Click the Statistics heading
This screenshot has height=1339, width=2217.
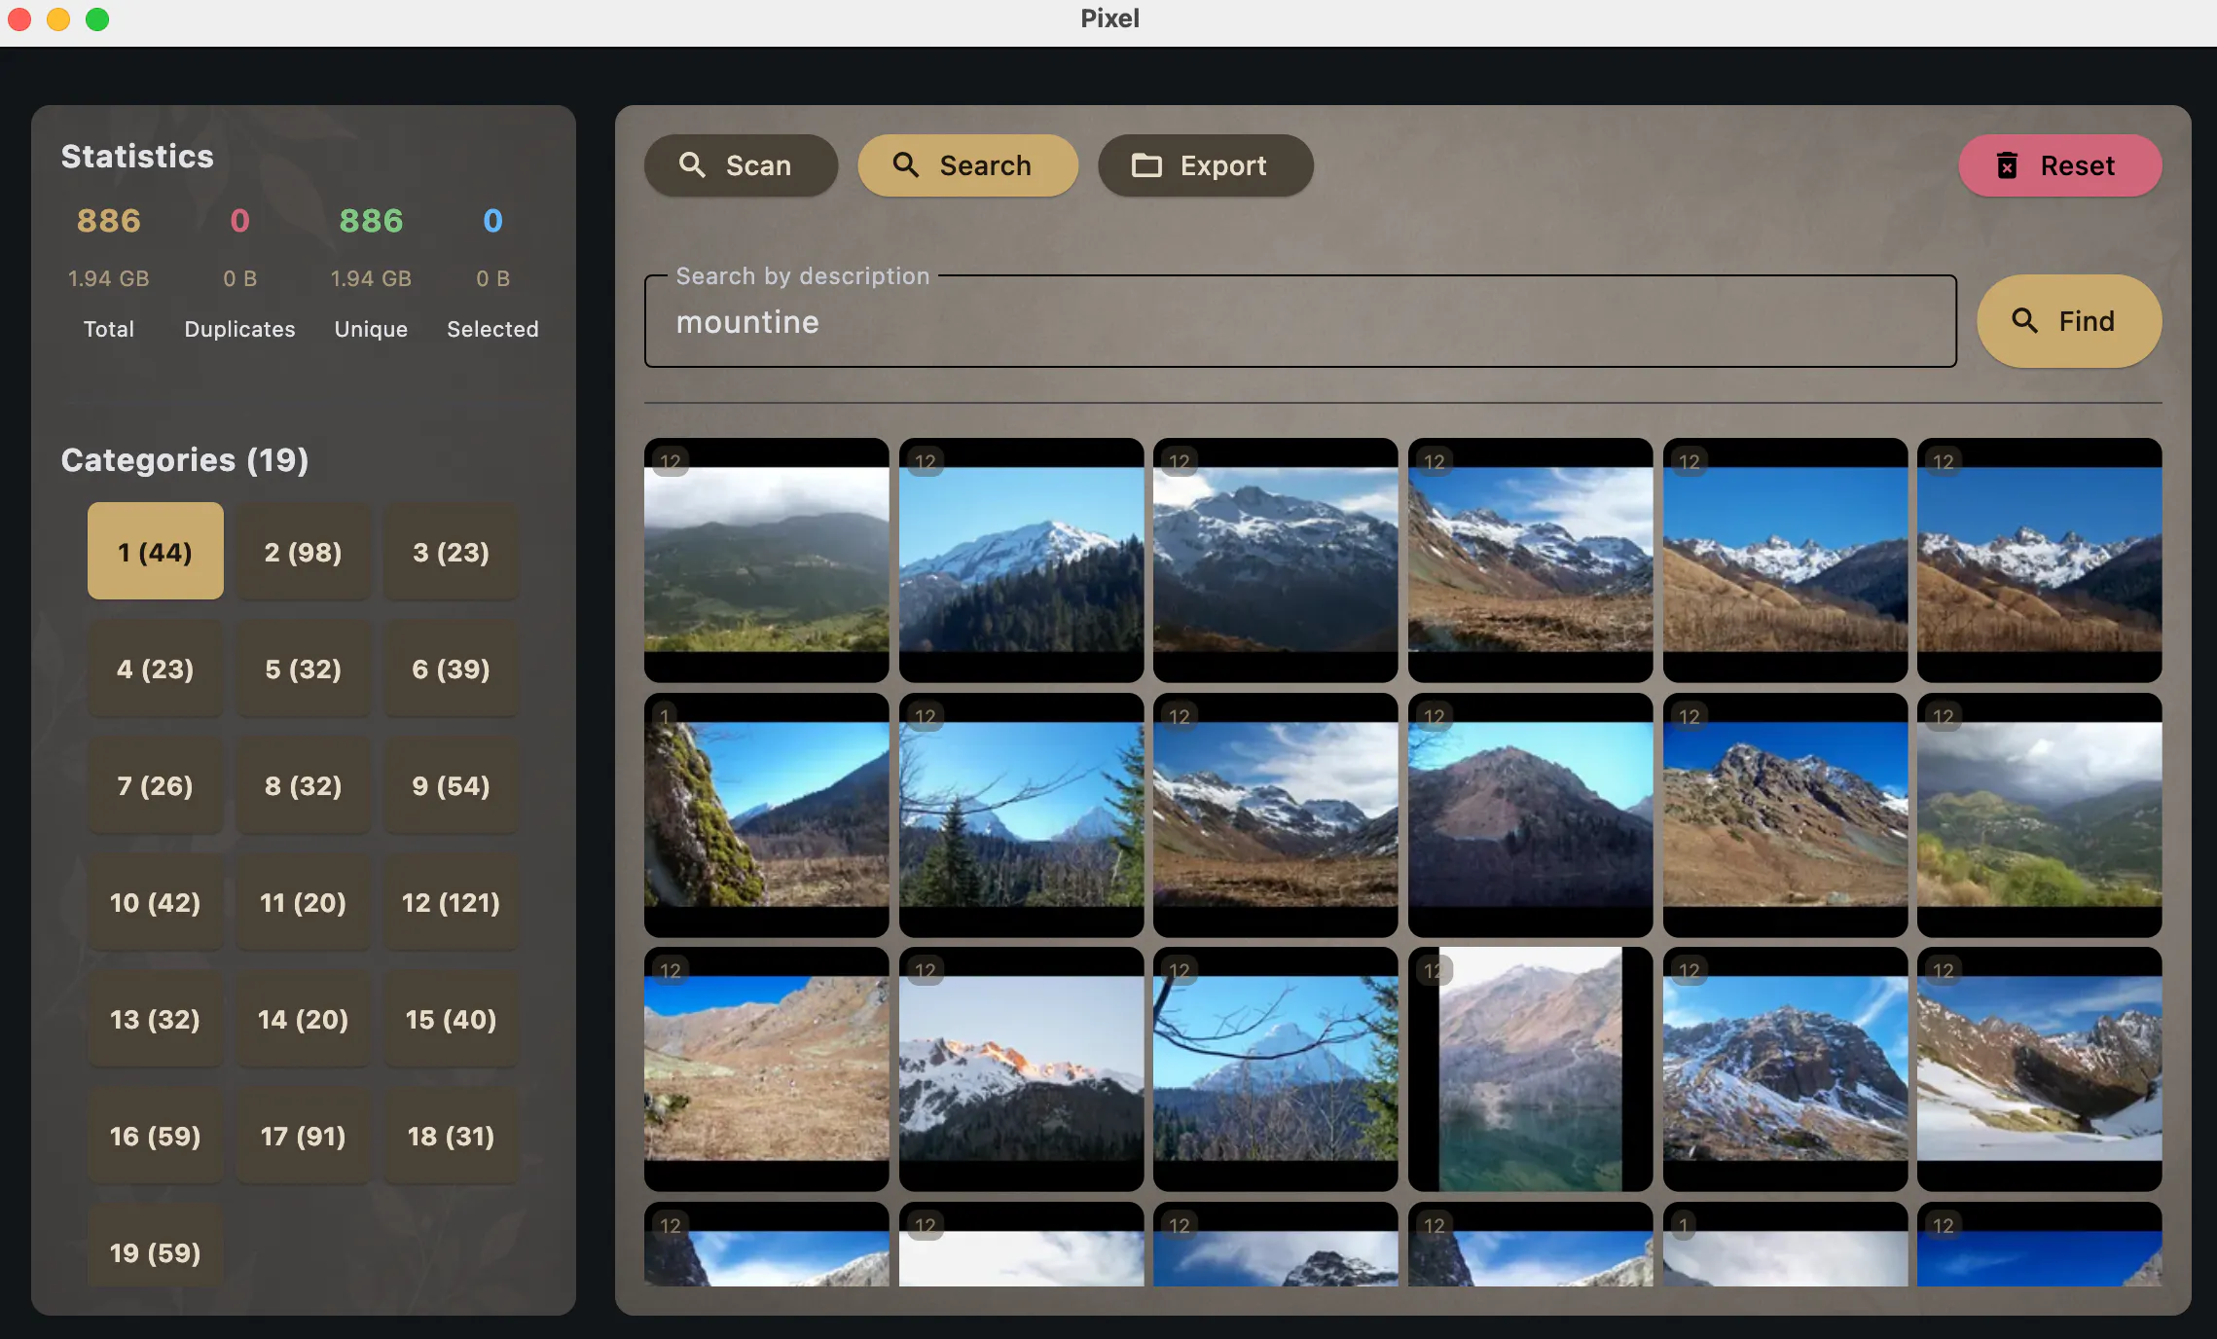137,157
